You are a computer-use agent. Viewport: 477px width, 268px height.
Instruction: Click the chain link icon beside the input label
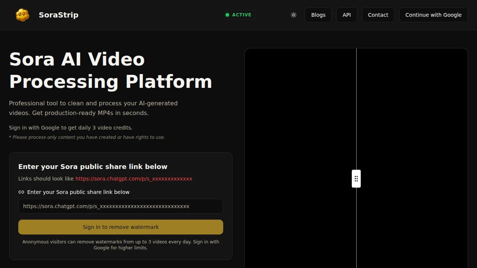pyautogui.click(x=21, y=192)
